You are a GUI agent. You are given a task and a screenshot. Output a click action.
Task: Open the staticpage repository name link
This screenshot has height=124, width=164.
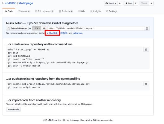[x=26, y=3]
